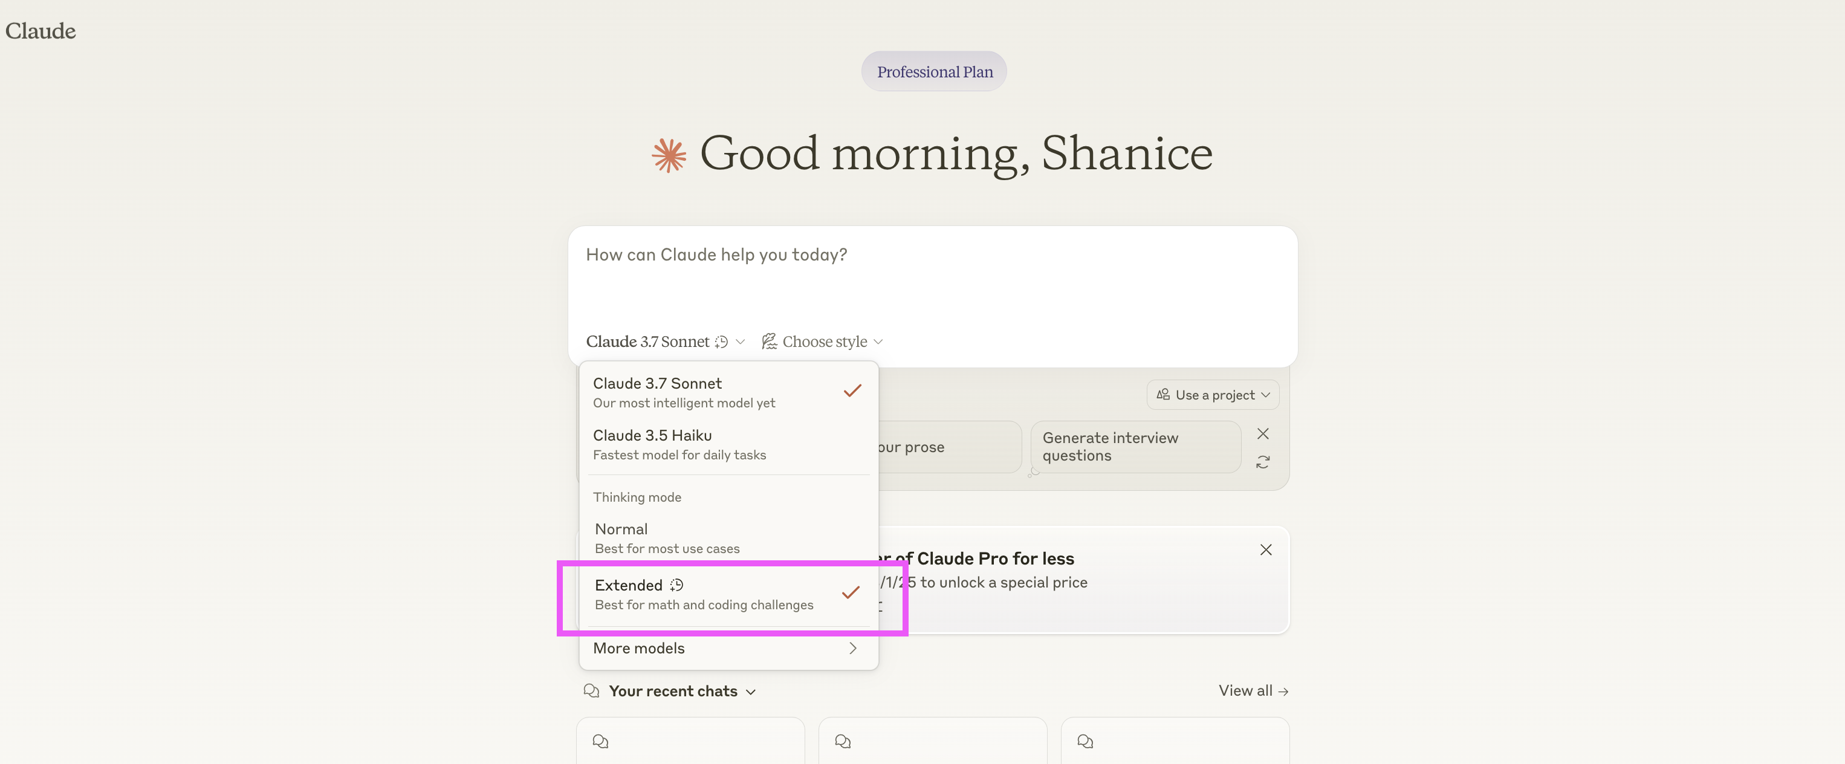The image size is (1845, 764).
Task: Open the Use a project dropdown
Action: click(1213, 395)
